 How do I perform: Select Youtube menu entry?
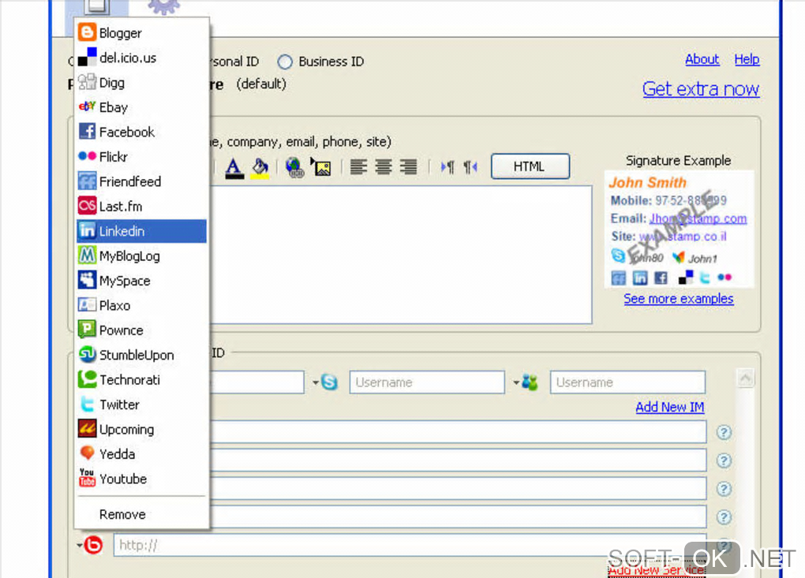tap(141, 479)
